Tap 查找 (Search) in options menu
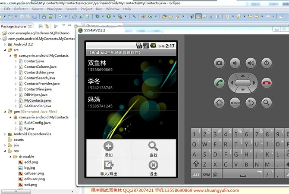This screenshot has height=194, width=289. click(153, 149)
